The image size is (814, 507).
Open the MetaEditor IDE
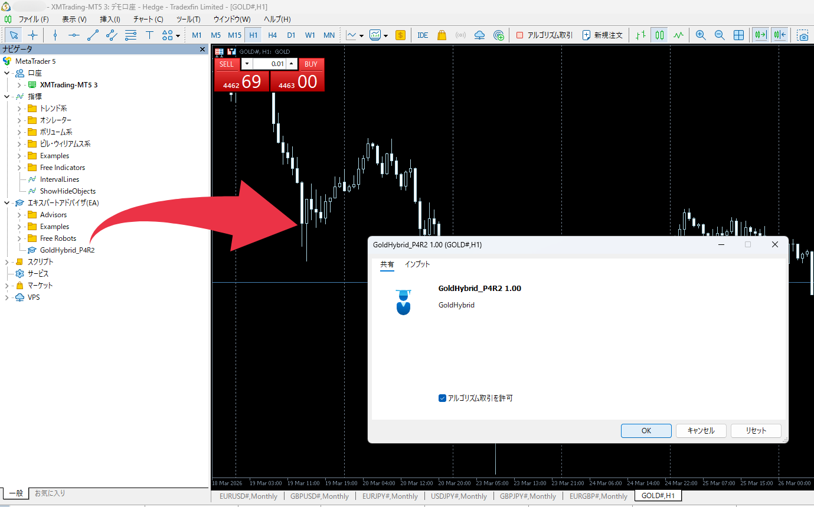tap(423, 35)
